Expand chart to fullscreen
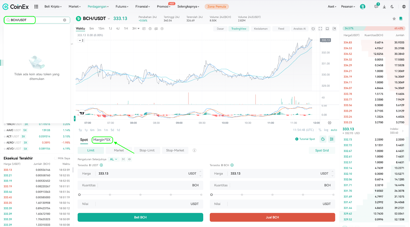Screen dimensions: 410x227 tap(320, 29)
